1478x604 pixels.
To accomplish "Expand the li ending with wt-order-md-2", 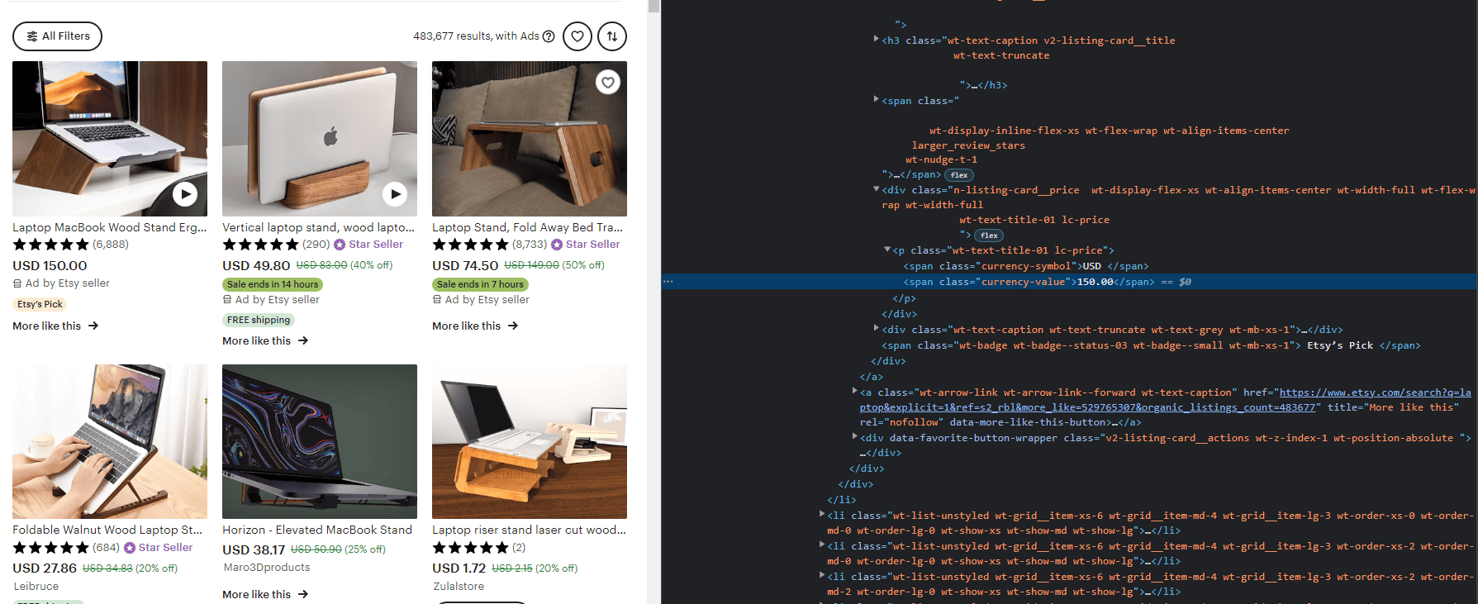I will pyautogui.click(x=821, y=575).
